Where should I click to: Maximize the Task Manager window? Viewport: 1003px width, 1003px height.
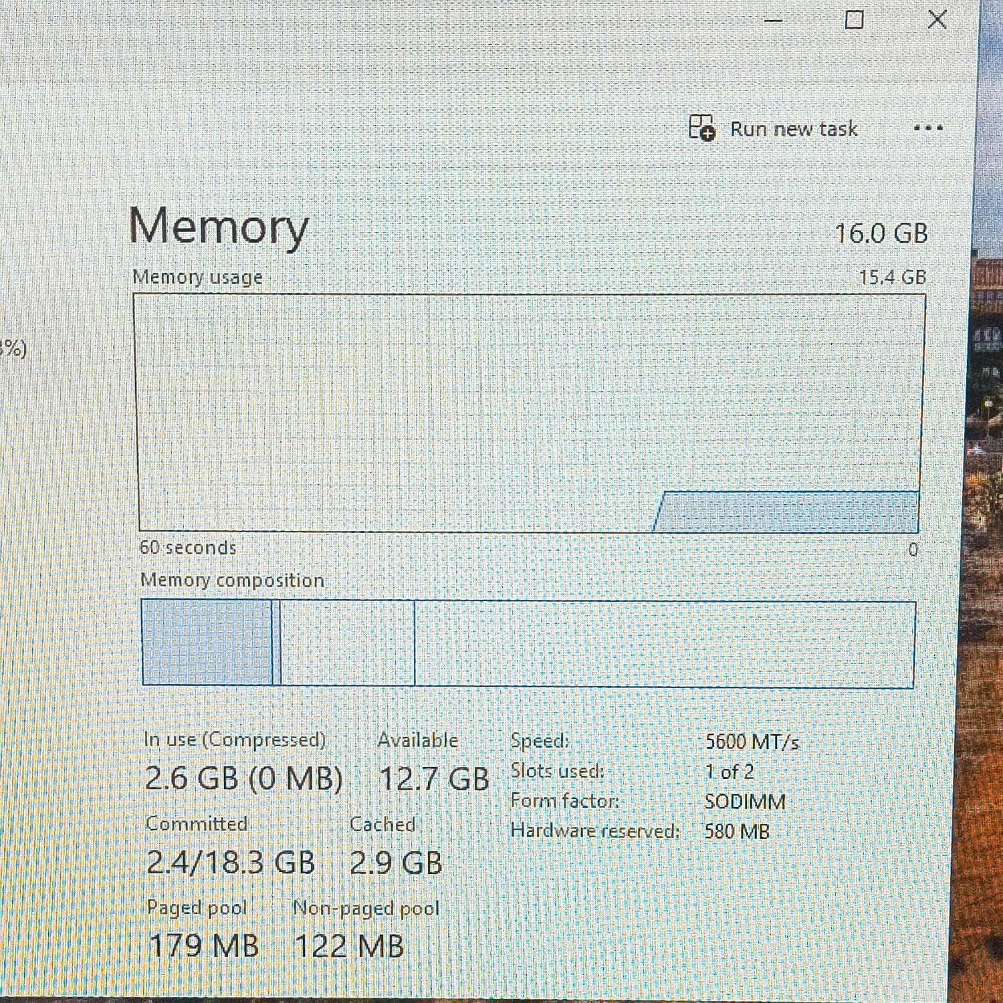(855, 19)
